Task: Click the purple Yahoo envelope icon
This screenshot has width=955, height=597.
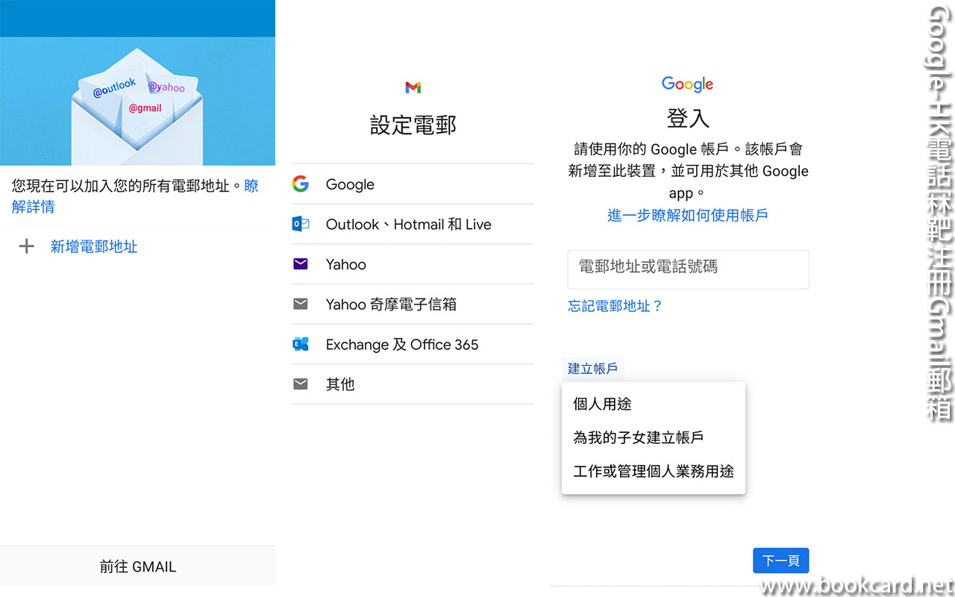Action: pos(301,264)
